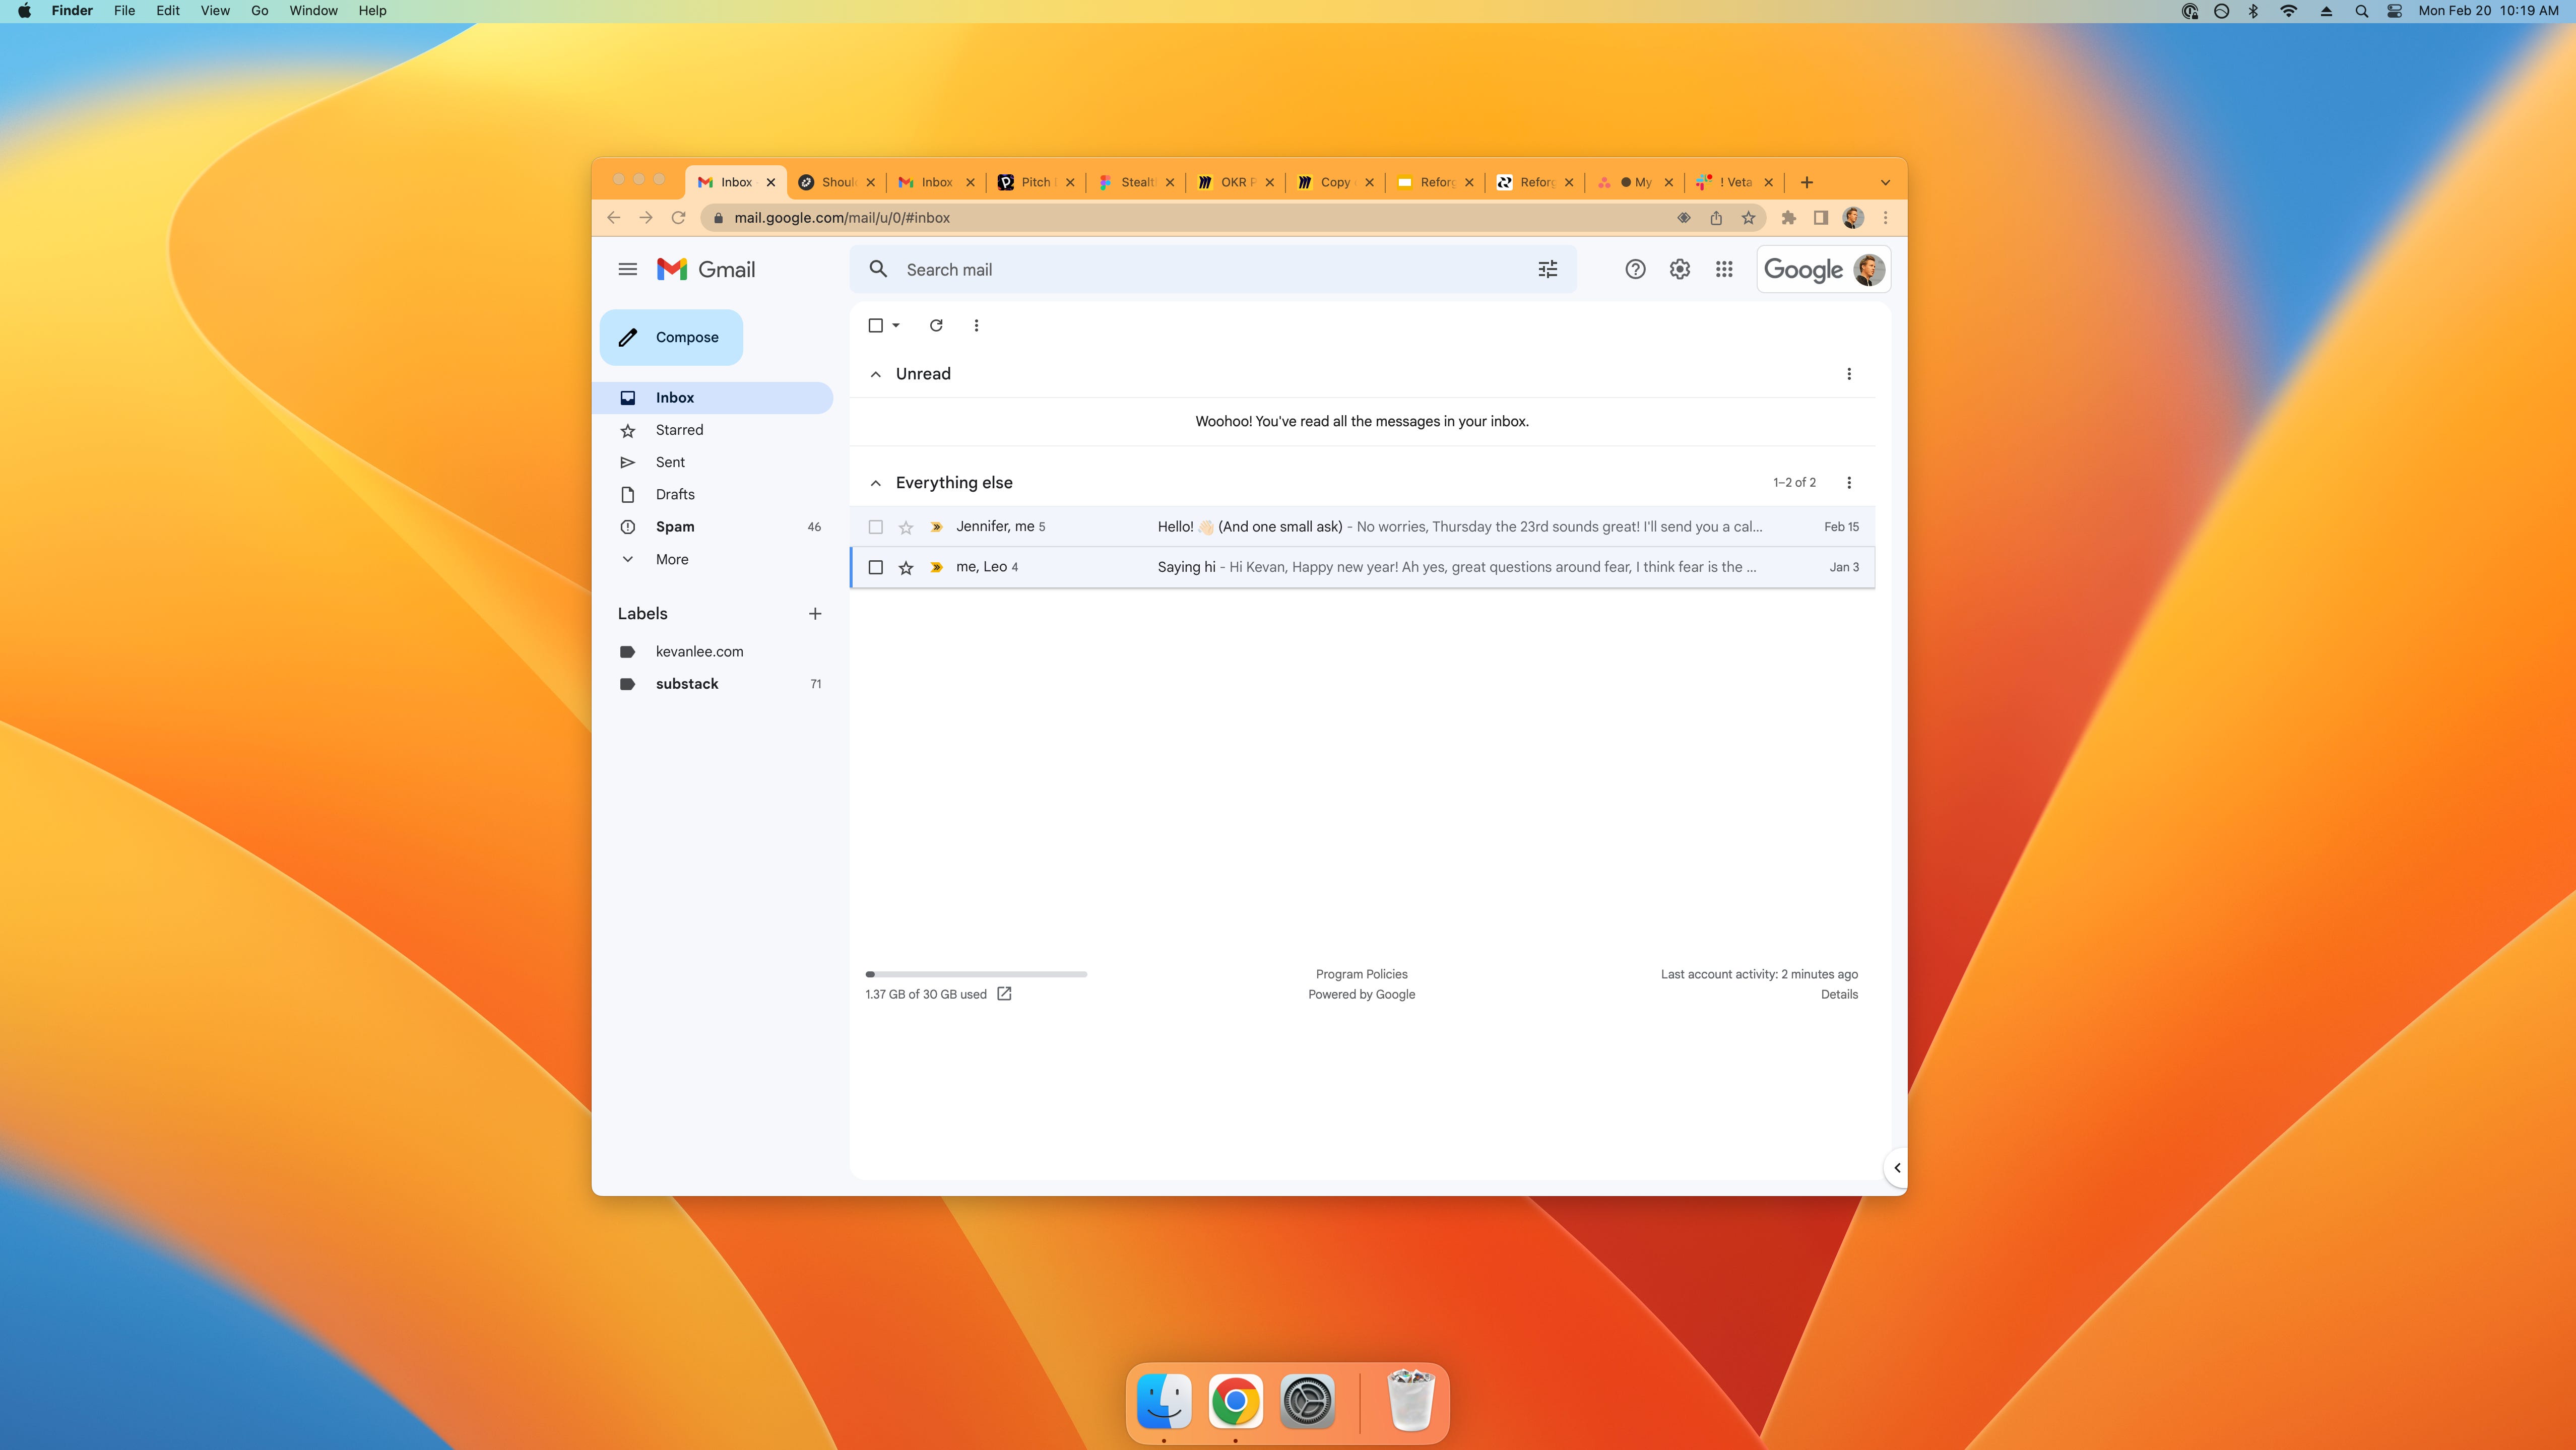Image resolution: width=2576 pixels, height=1450 pixels.
Task: Open Google apps grid
Action: click(x=1724, y=269)
